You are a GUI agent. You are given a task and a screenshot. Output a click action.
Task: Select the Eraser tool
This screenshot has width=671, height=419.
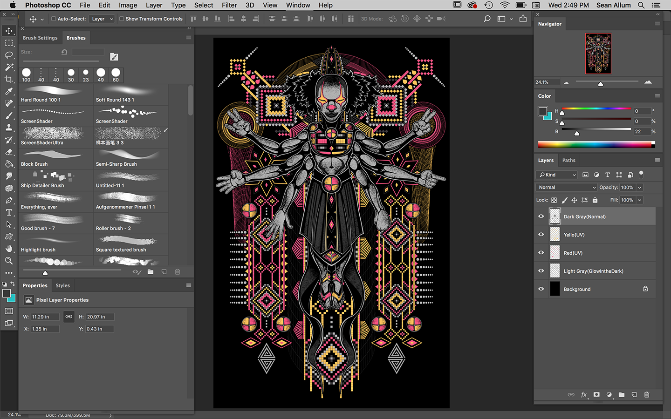[9, 152]
